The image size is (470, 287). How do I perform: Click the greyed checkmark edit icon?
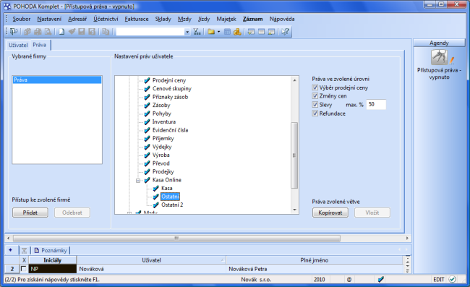(72, 32)
